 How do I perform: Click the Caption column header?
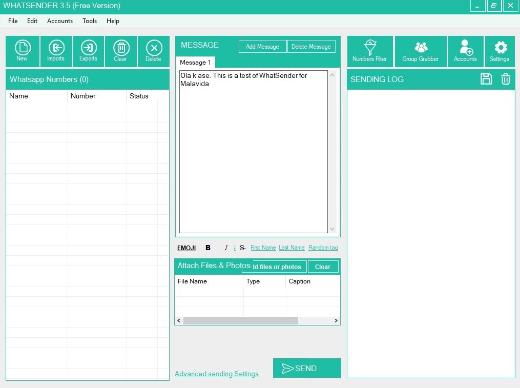tap(313, 281)
